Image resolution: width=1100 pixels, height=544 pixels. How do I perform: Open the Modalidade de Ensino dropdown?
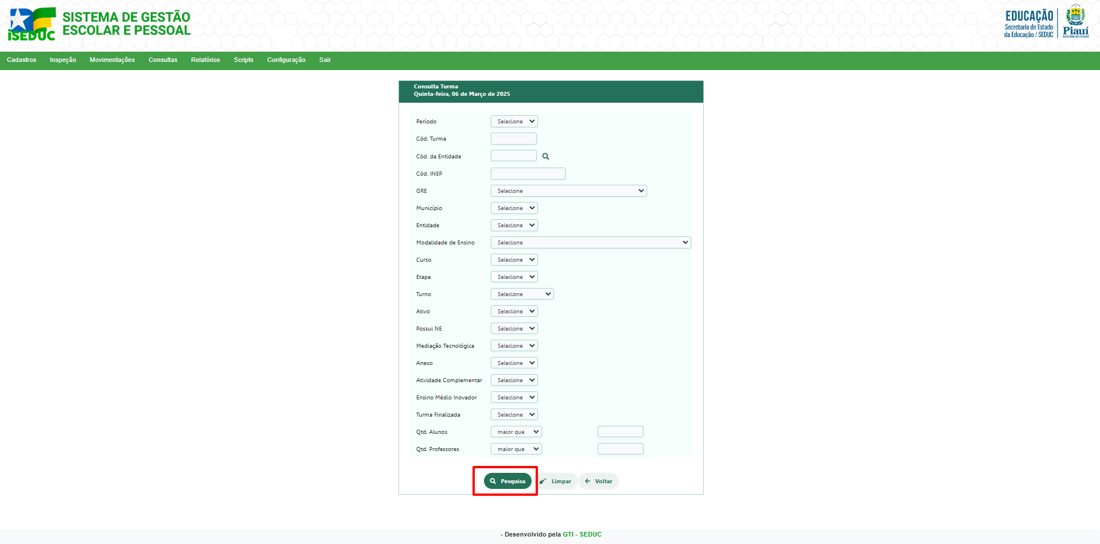pyautogui.click(x=590, y=243)
